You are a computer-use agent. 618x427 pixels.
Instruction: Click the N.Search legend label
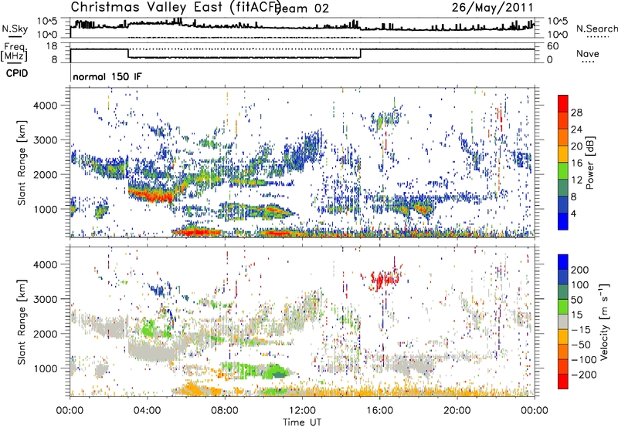[x=596, y=29]
